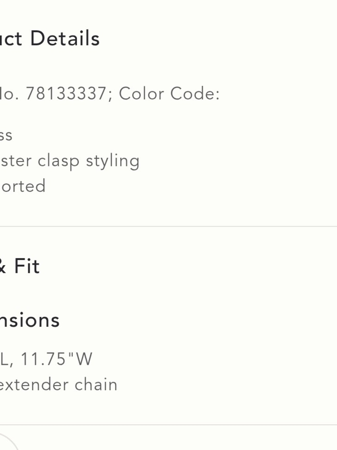Click the word 'styling' in details
The width and height of the screenshot is (337, 450).
click(x=113, y=161)
